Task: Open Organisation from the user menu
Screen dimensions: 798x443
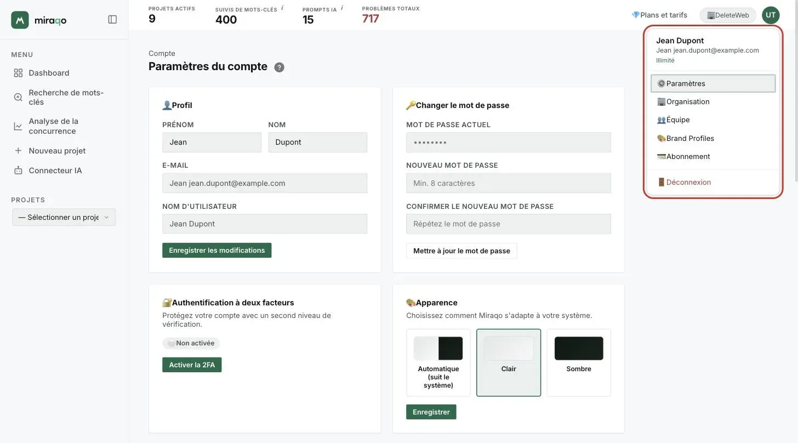Action: click(713, 101)
